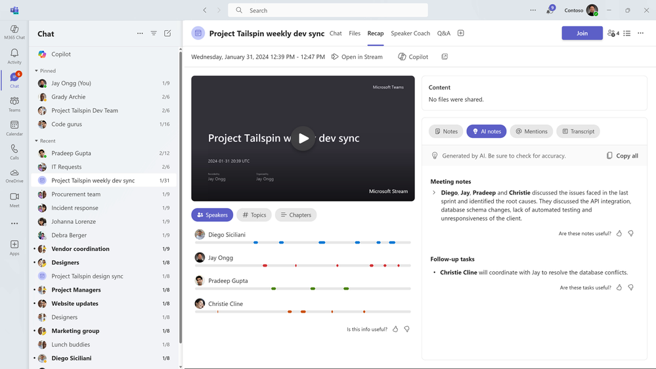Screen dimensions: 656x369
Task: Thumbs down the speakers info
Action: point(406,329)
